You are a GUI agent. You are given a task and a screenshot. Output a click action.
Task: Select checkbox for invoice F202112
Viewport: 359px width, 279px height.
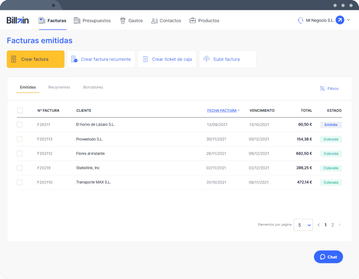click(x=20, y=153)
